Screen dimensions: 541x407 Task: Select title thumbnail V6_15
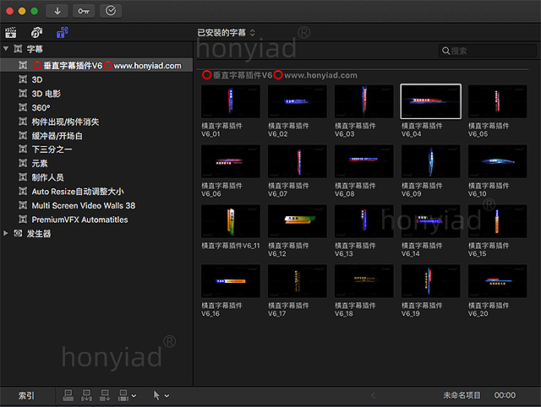pyautogui.click(x=498, y=221)
